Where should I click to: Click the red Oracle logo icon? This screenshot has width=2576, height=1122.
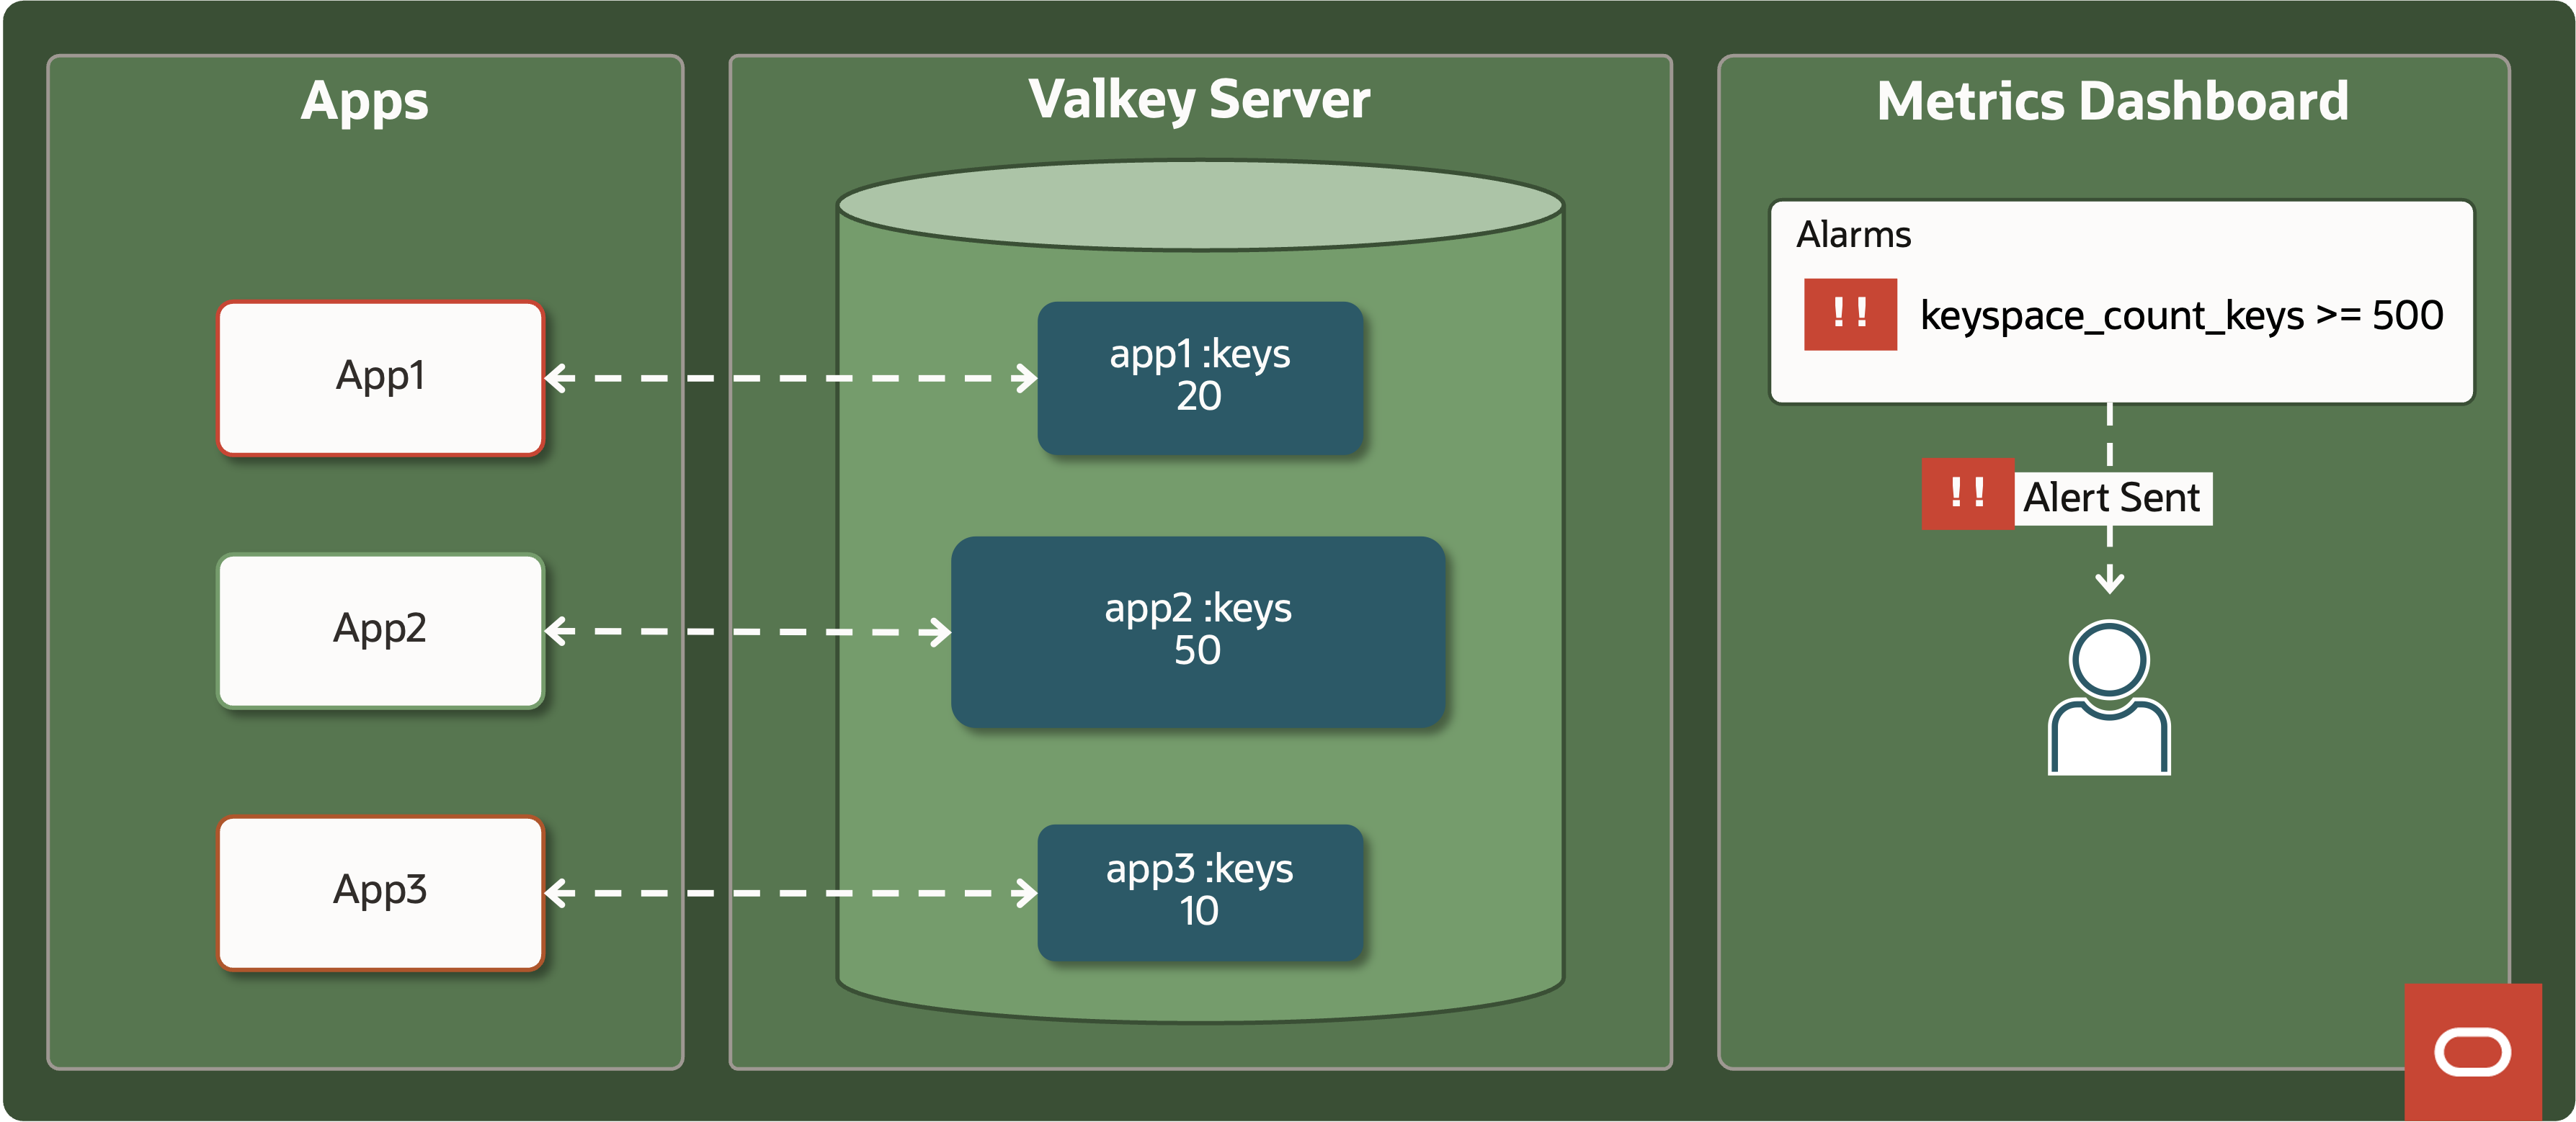[2472, 1052]
